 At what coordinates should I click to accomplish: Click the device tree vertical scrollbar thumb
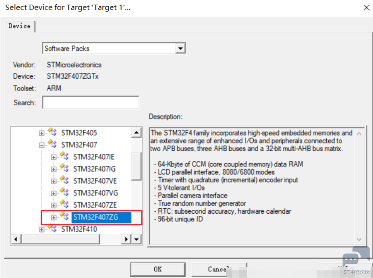[x=136, y=166]
